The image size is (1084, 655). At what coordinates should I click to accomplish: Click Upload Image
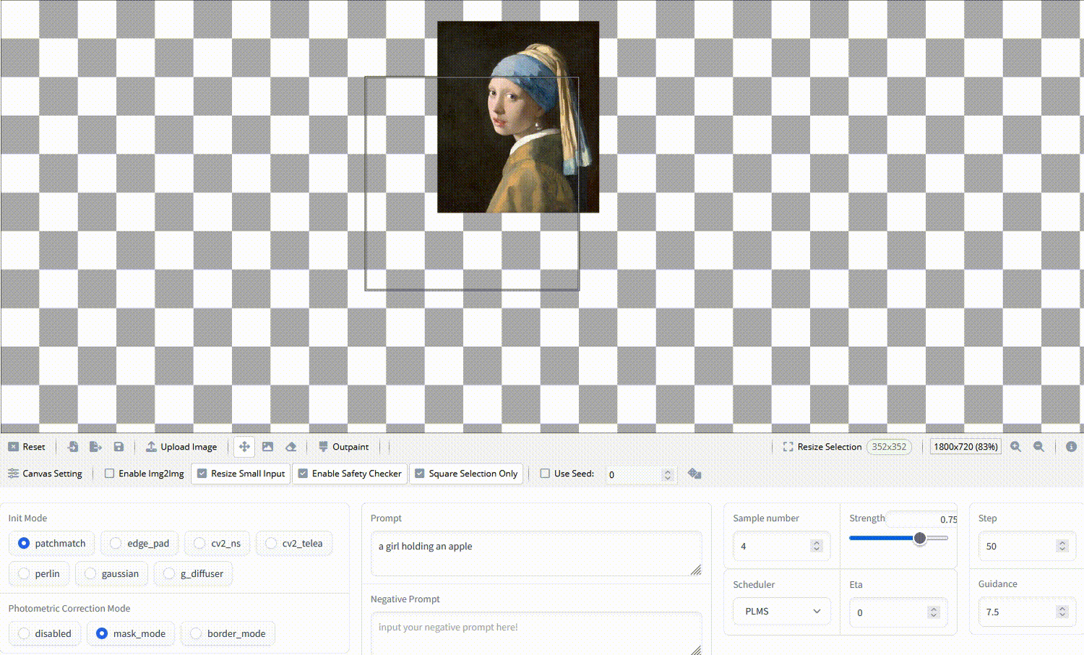tap(181, 447)
